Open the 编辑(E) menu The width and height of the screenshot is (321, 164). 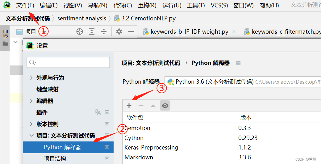[48, 6]
